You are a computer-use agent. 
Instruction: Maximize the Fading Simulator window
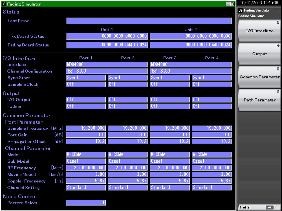232,4
